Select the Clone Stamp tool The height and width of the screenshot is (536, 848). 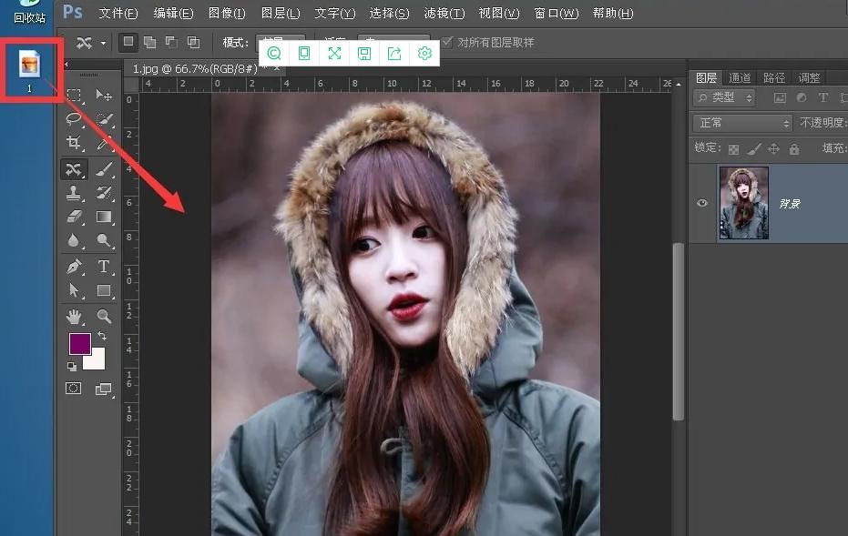pos(74,192)
